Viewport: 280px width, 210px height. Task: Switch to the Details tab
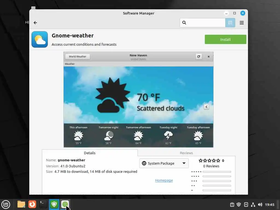(90, 153)
